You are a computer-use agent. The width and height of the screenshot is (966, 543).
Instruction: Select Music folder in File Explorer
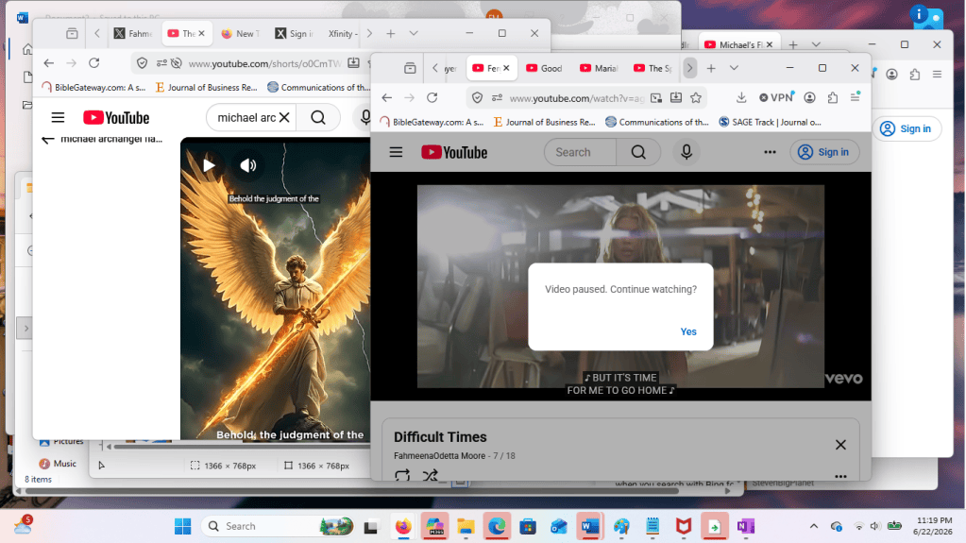click(58, 464)
